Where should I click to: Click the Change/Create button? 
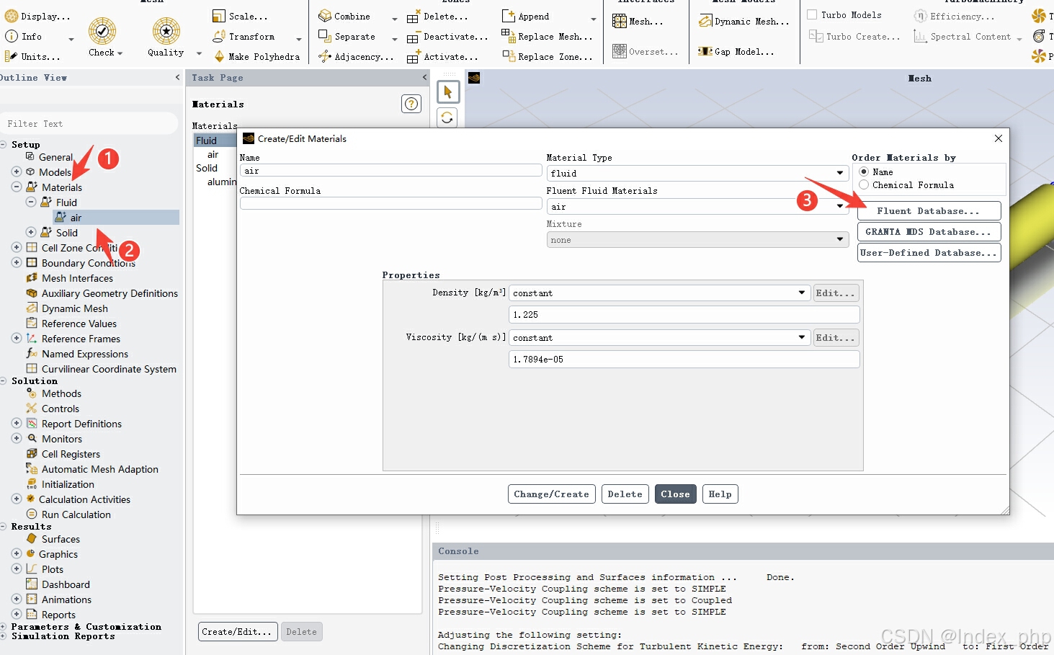551,494
